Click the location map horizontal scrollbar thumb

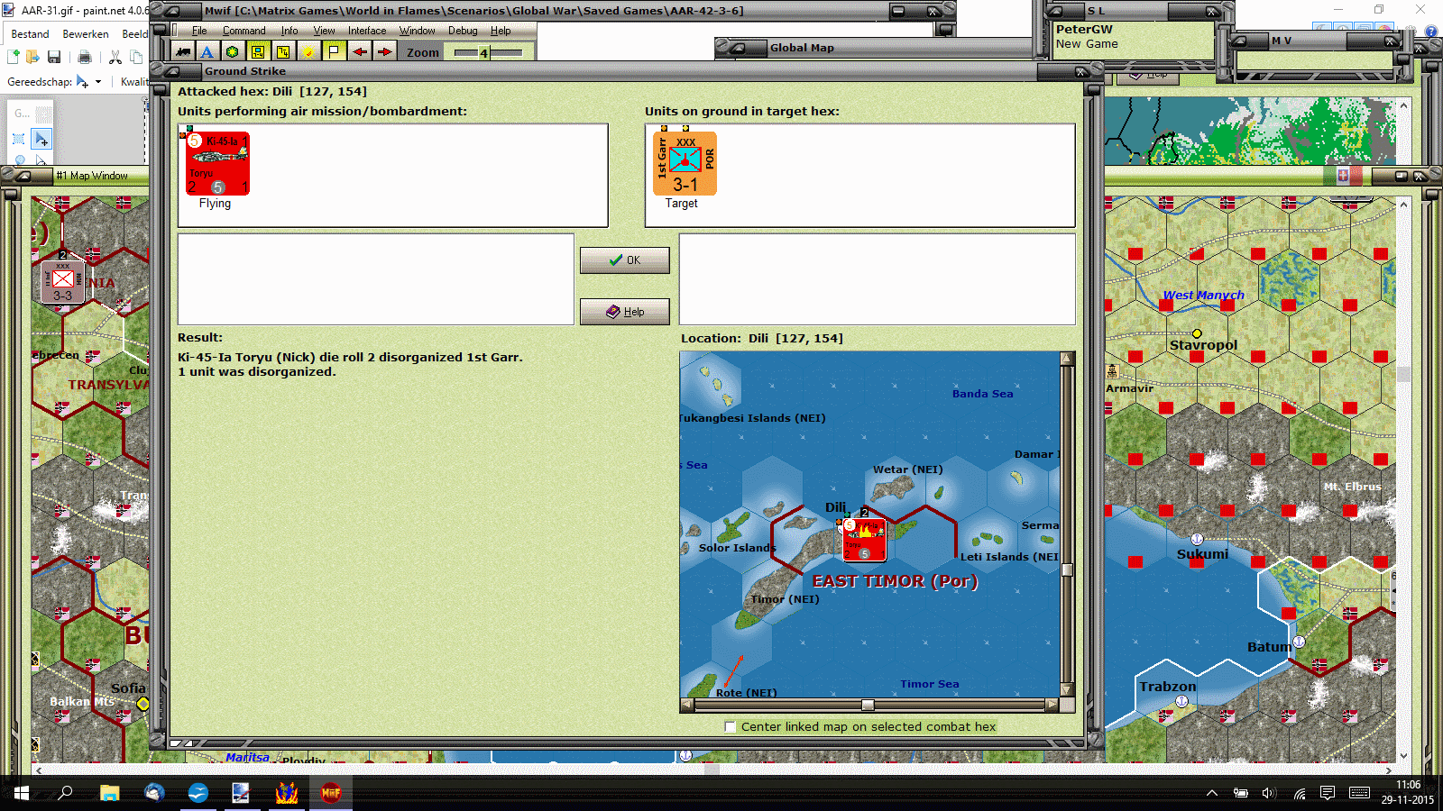pos(868,705)
